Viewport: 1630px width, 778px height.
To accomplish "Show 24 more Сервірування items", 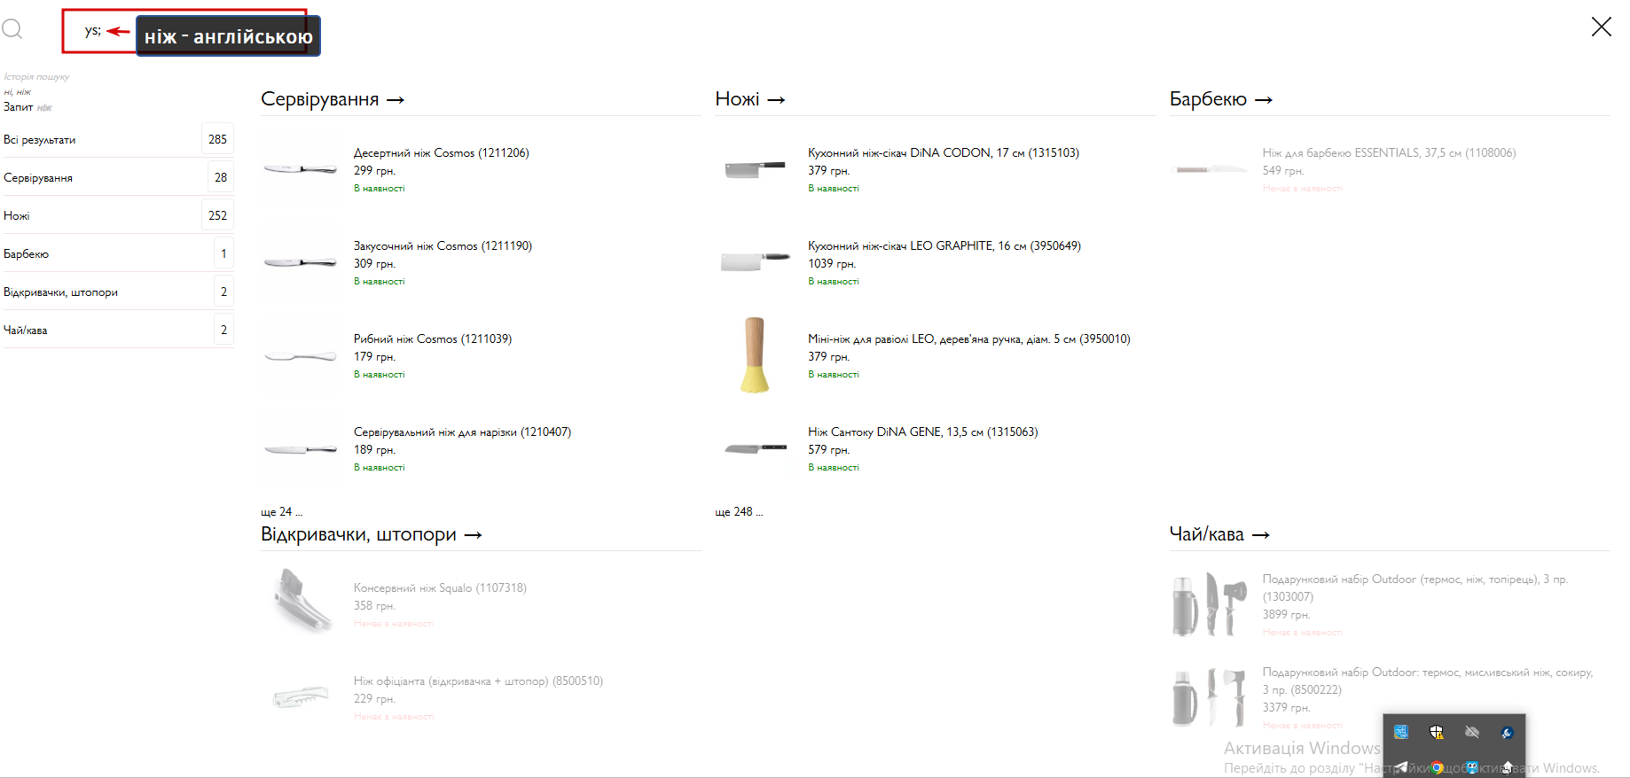I will pyautogui.click(x=281, y=512).
